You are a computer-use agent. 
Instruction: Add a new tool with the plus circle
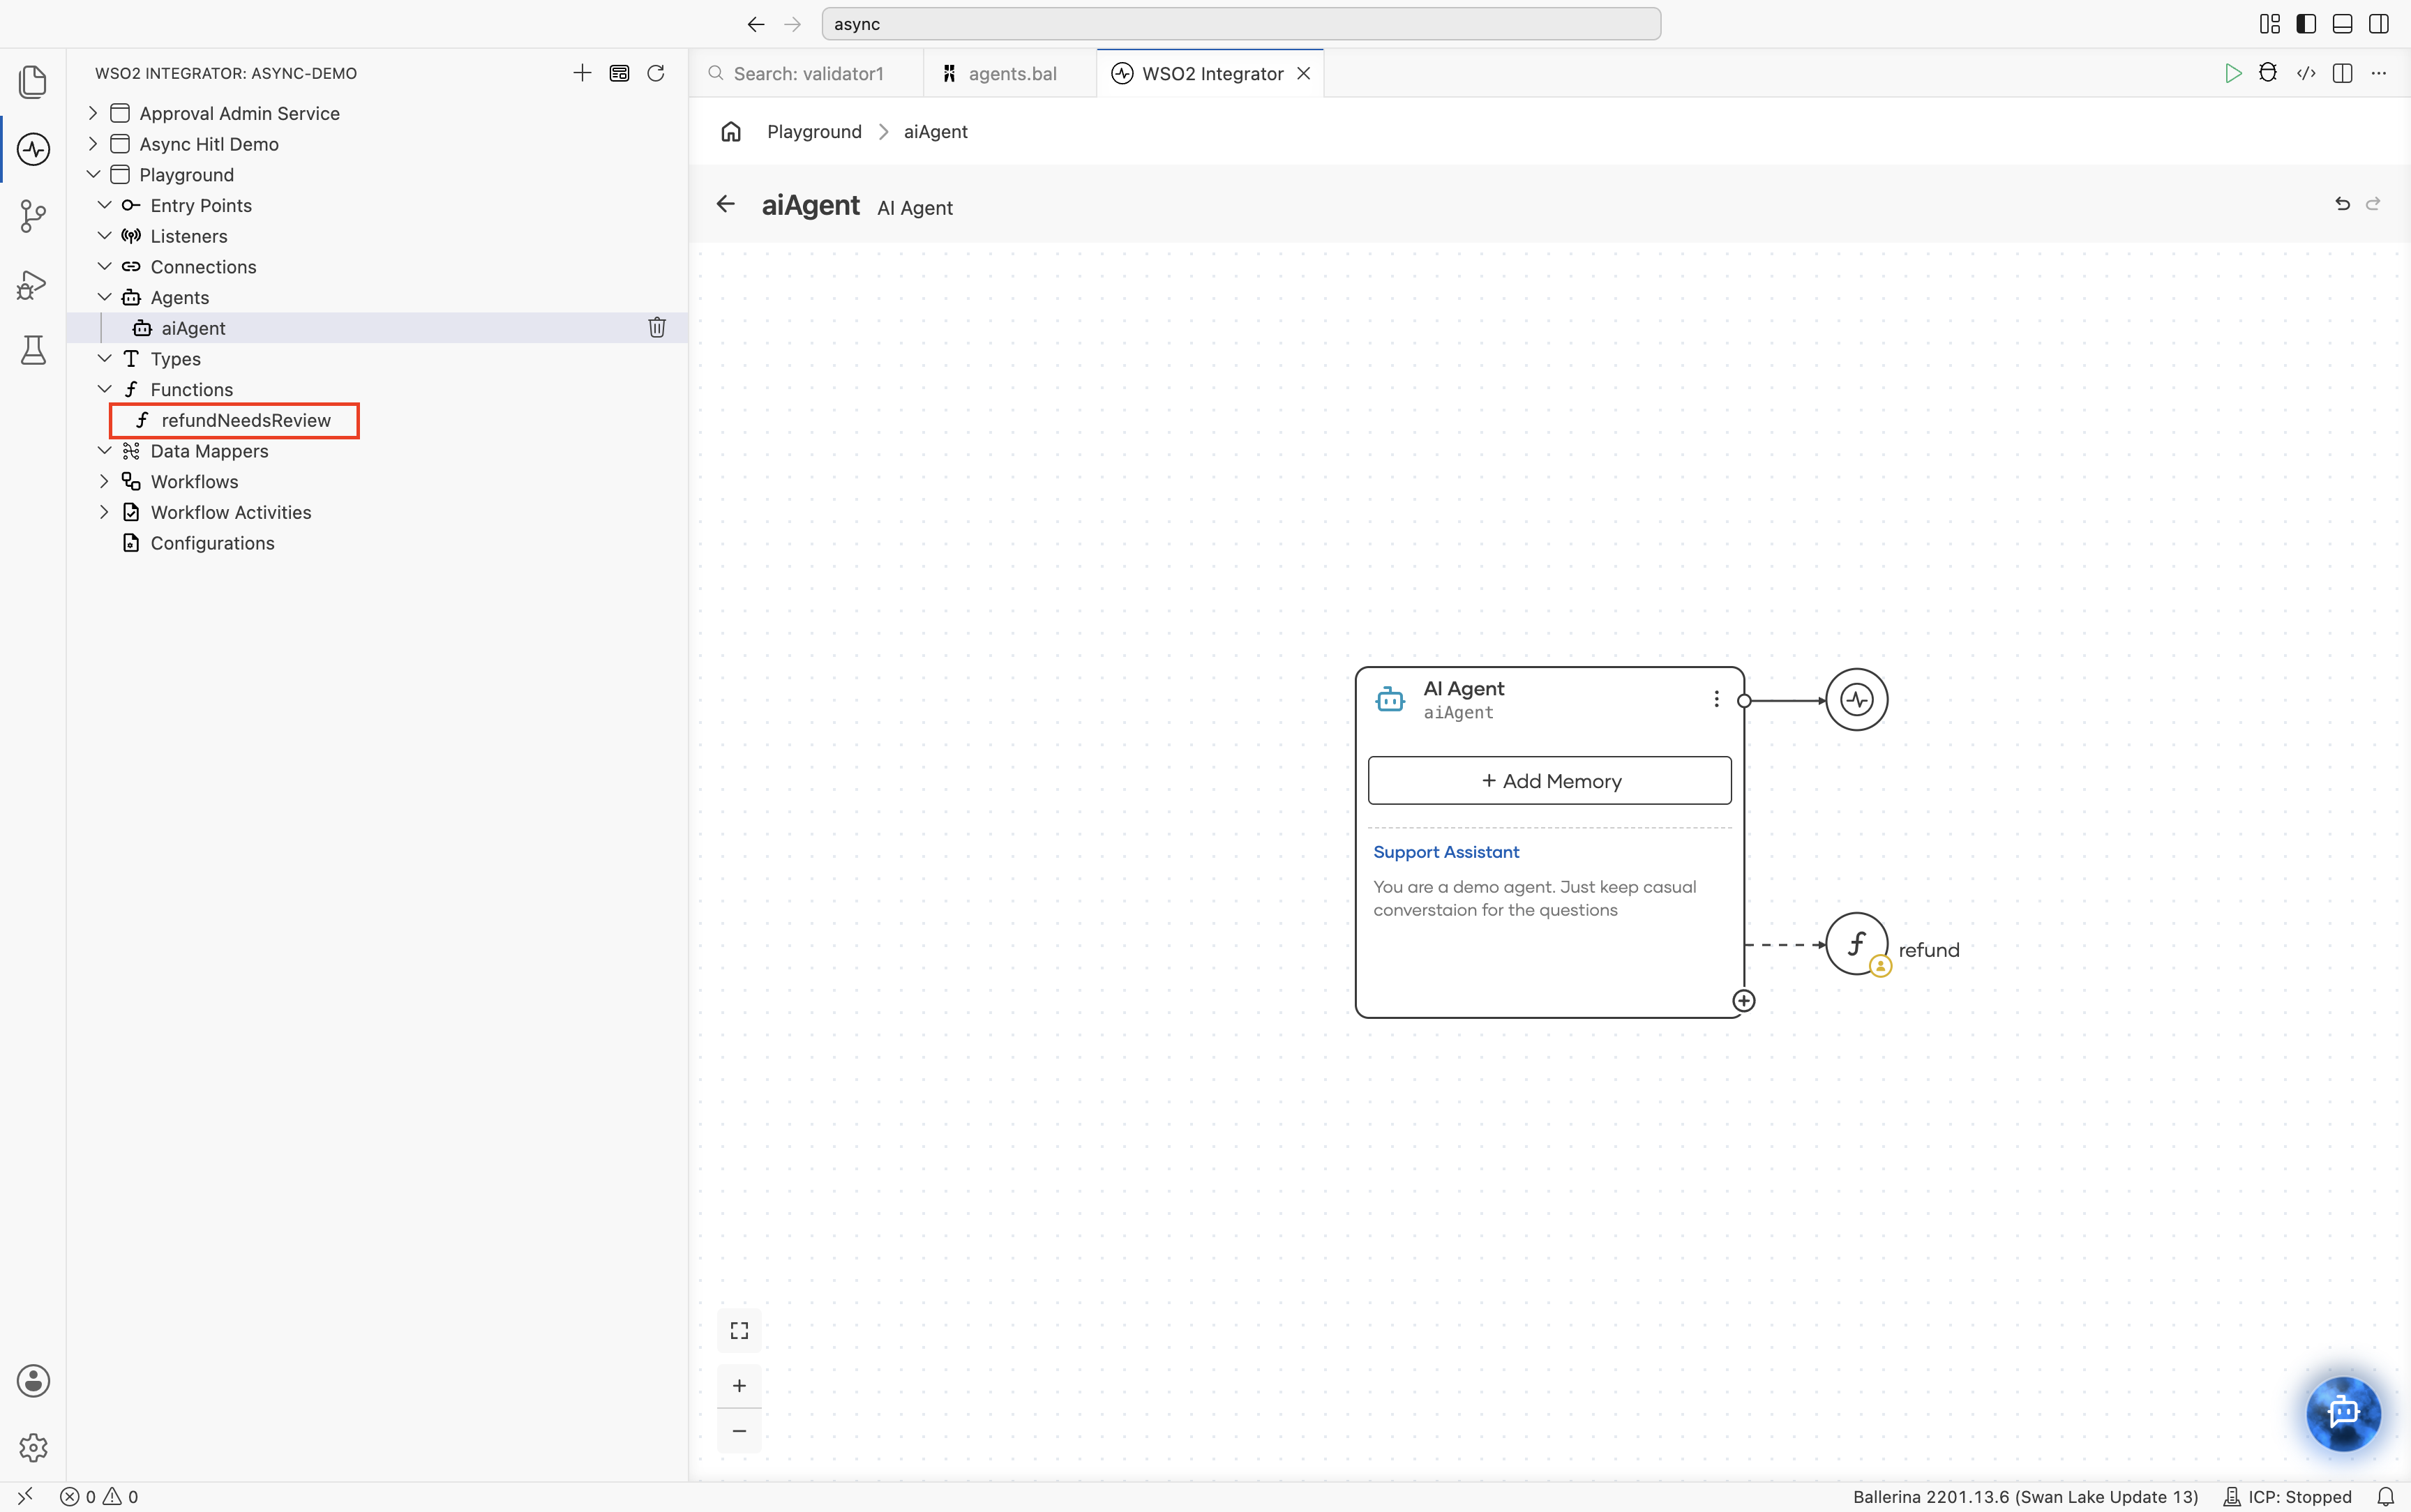click(1744, 1001)
